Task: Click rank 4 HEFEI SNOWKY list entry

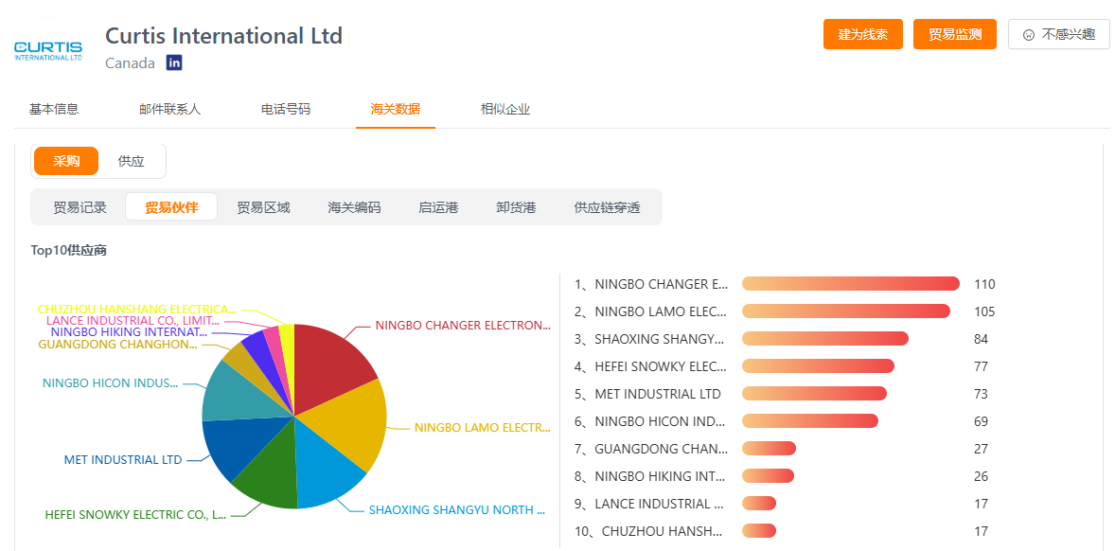Action: pyautogui.click(x=651, y=366)
